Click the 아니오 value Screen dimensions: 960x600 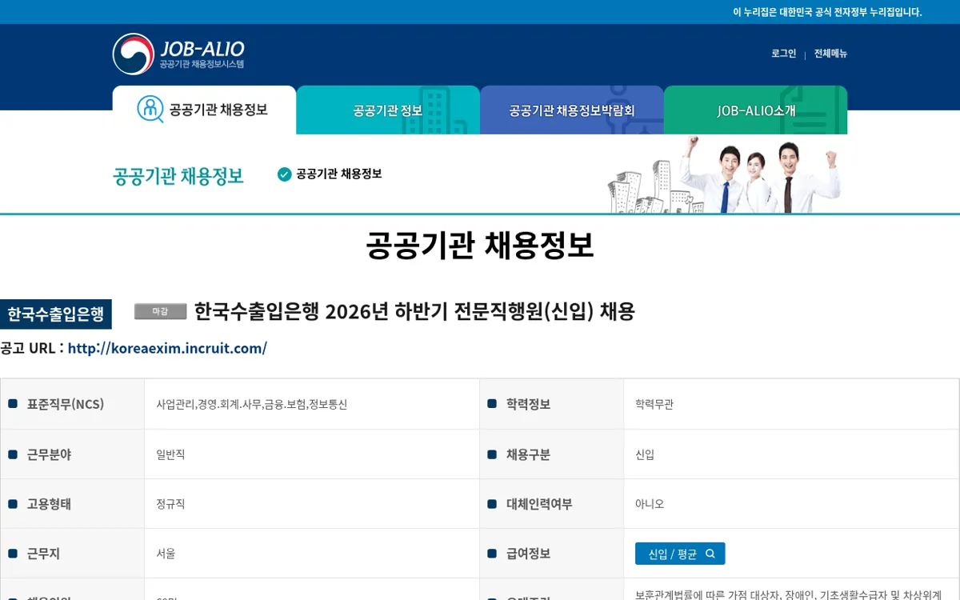tap(650, 504)
